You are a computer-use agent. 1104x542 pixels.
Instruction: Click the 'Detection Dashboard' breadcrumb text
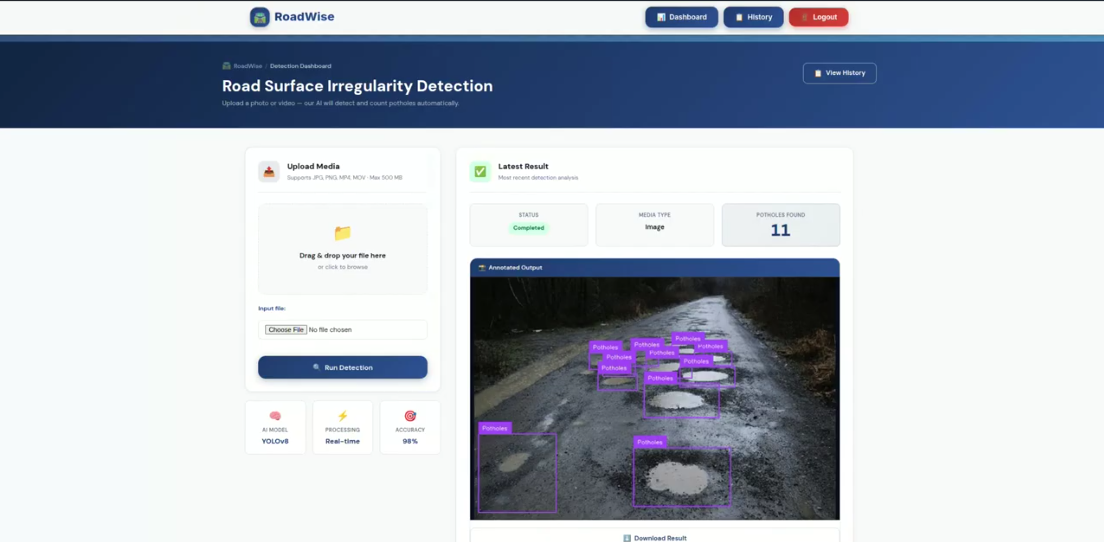pyautogui.click(x=300, y=66)
